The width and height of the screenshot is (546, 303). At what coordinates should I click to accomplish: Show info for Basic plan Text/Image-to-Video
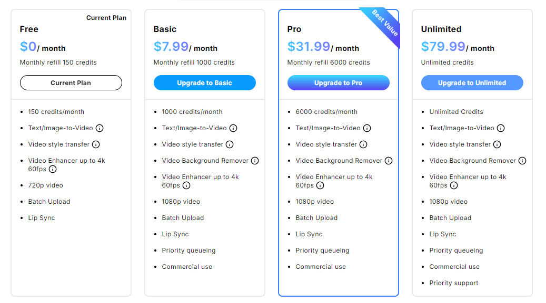point(233,128)
